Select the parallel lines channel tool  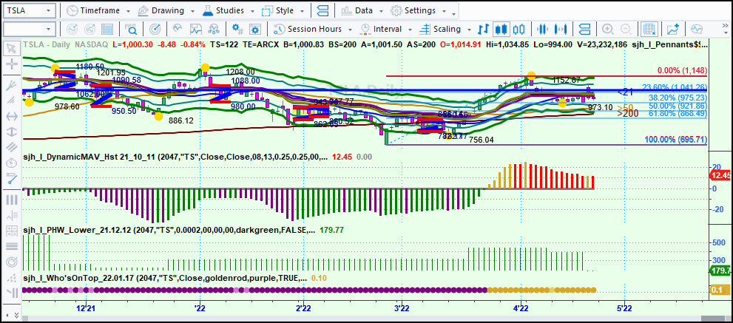[12, 147]
